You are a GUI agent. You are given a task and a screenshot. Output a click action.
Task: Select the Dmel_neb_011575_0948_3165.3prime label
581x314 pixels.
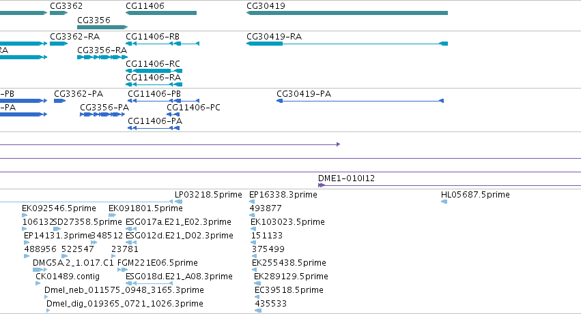pyautogui.click(x=124, y=290)
